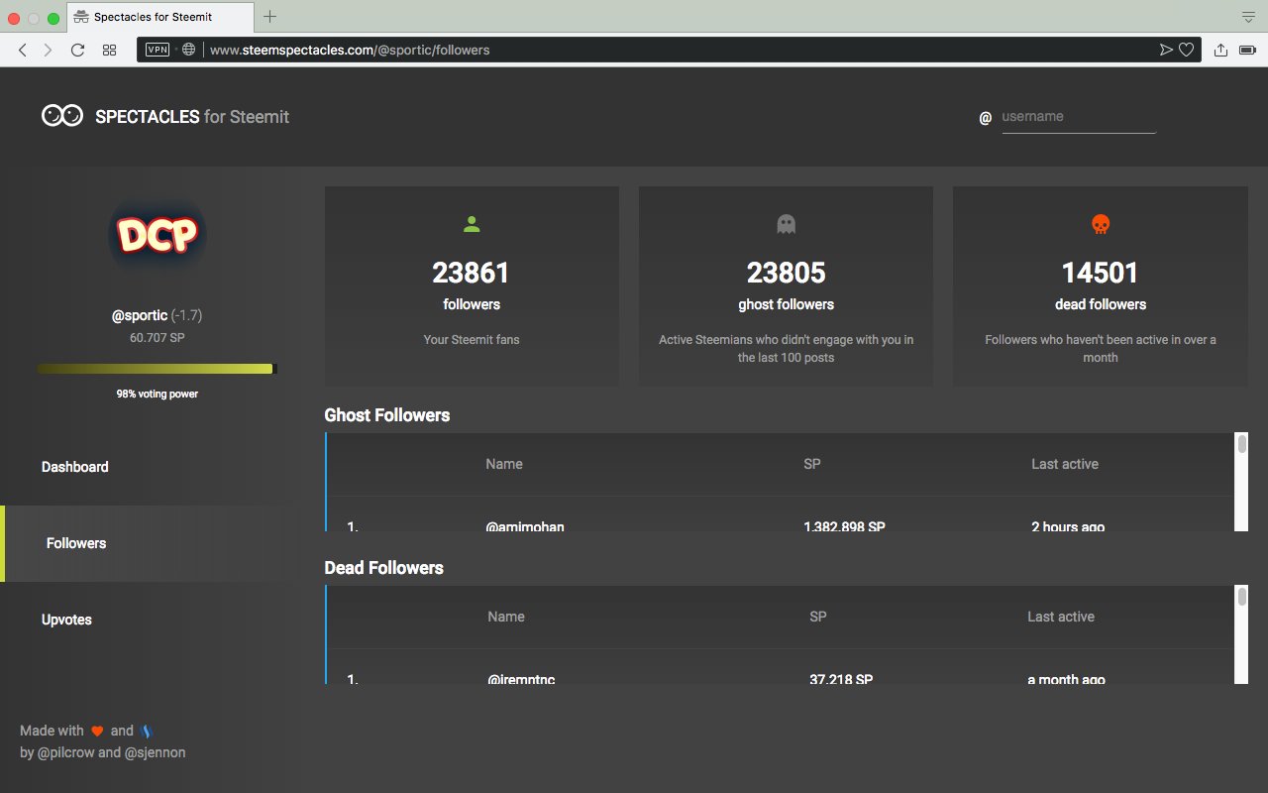Click 1,382.898 SP value
The width and height of the screenshot is (1268, 793).
[x=845, y=526]
